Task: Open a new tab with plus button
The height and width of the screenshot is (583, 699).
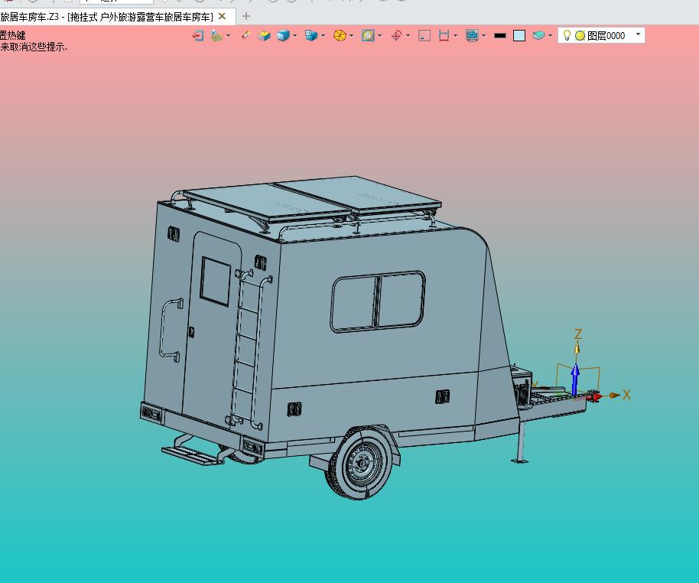Action: tap(245, 16)
